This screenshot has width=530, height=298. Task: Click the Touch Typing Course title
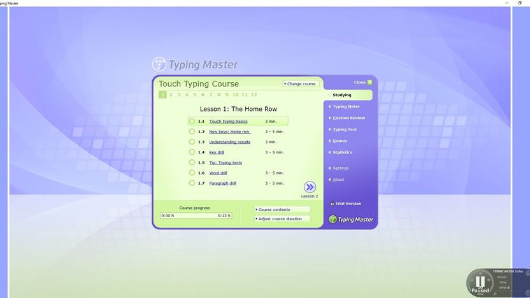[x=199, y=84]
